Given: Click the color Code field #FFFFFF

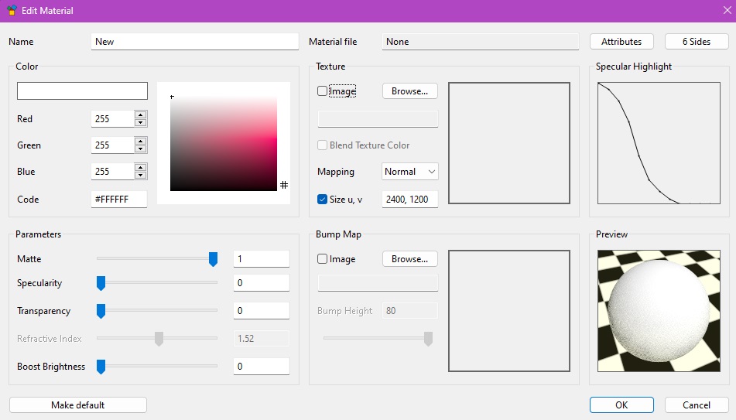Looking at the screenshot, I should coord(118,199).
